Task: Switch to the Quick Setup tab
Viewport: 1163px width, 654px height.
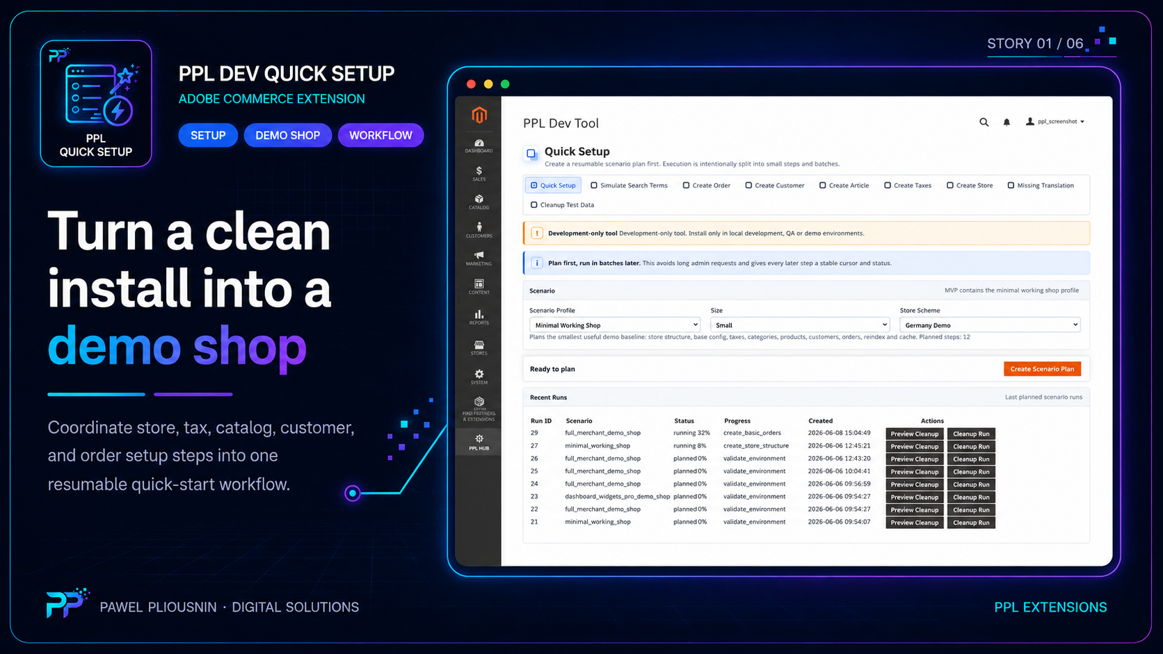Action: click(553, 186)
